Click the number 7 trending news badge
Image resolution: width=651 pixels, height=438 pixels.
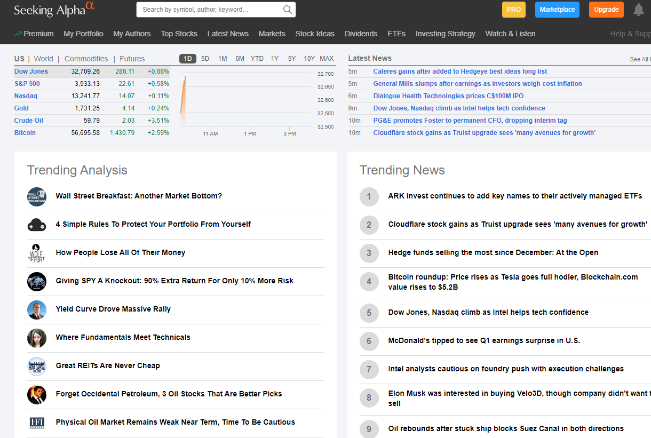[369, 369]
